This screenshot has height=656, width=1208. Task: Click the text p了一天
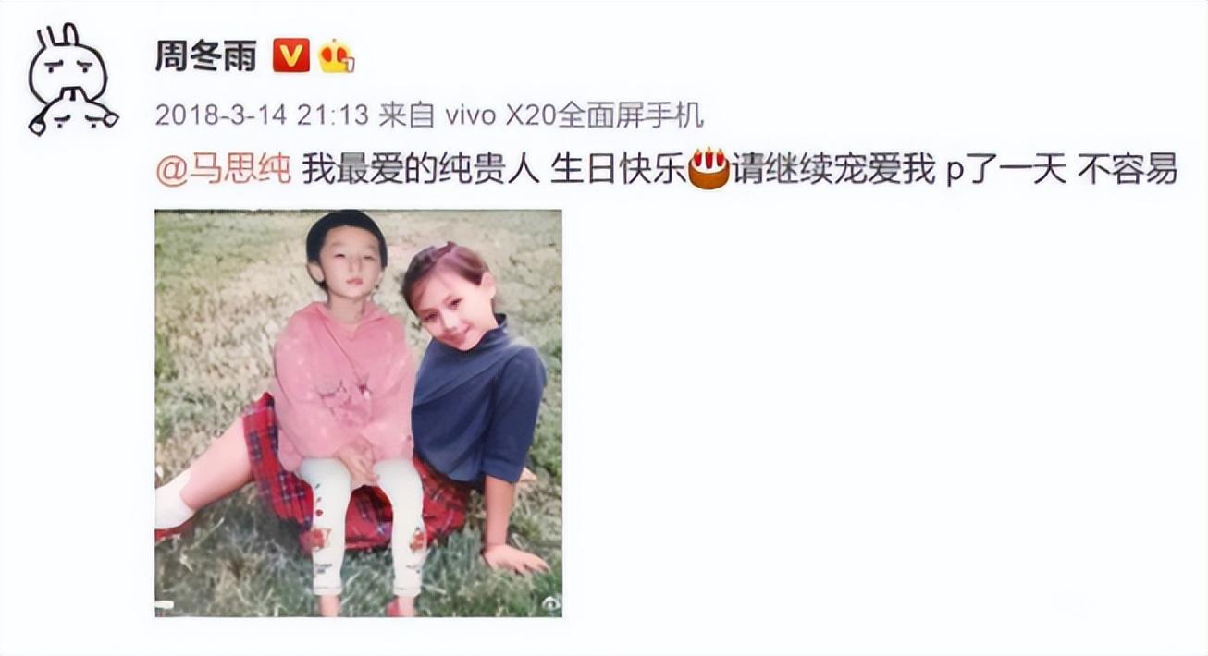(x=1005, y=170)
